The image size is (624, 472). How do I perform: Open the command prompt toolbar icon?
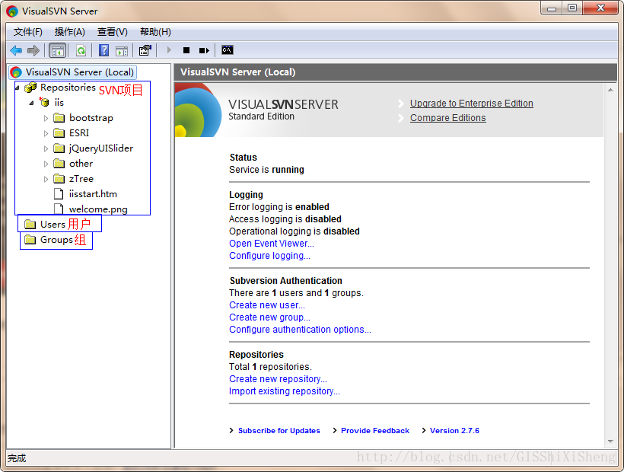pyautogui.click(x=228, y=50)
